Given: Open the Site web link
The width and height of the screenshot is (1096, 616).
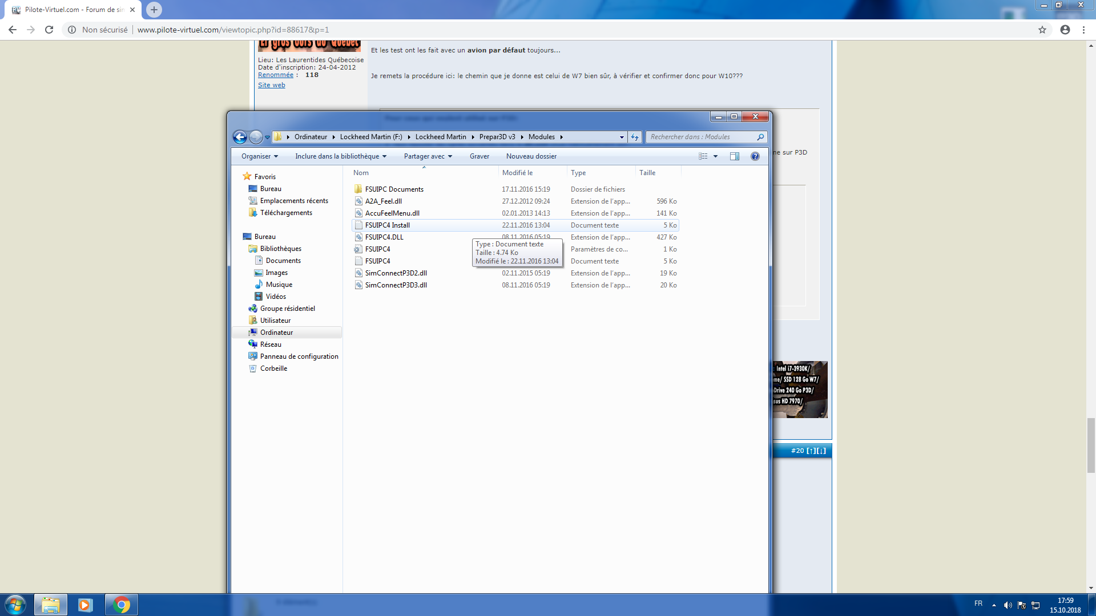Looking at the screenshot, I should [271, 85].
